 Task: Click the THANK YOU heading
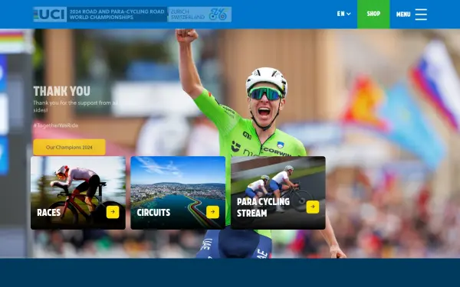[x=61, y=91]
